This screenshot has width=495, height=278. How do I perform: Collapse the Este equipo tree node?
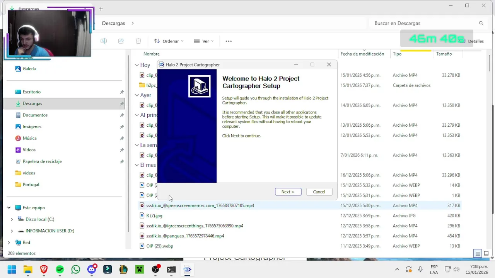(9, 208)
